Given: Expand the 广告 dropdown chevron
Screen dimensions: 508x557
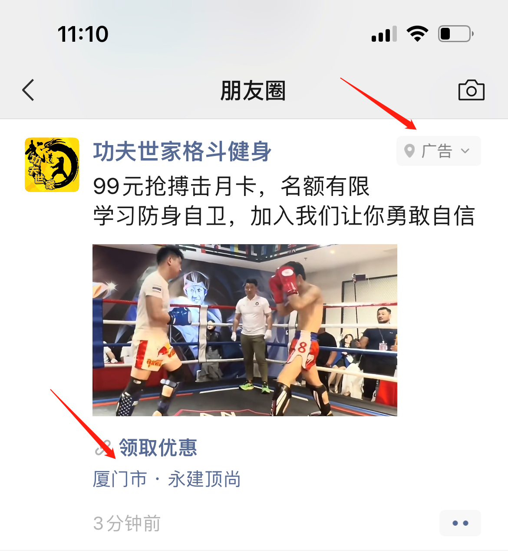Looking at the screenshot, I should coord(465,151).
